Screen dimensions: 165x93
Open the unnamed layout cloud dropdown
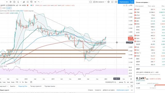pos(100,2)
